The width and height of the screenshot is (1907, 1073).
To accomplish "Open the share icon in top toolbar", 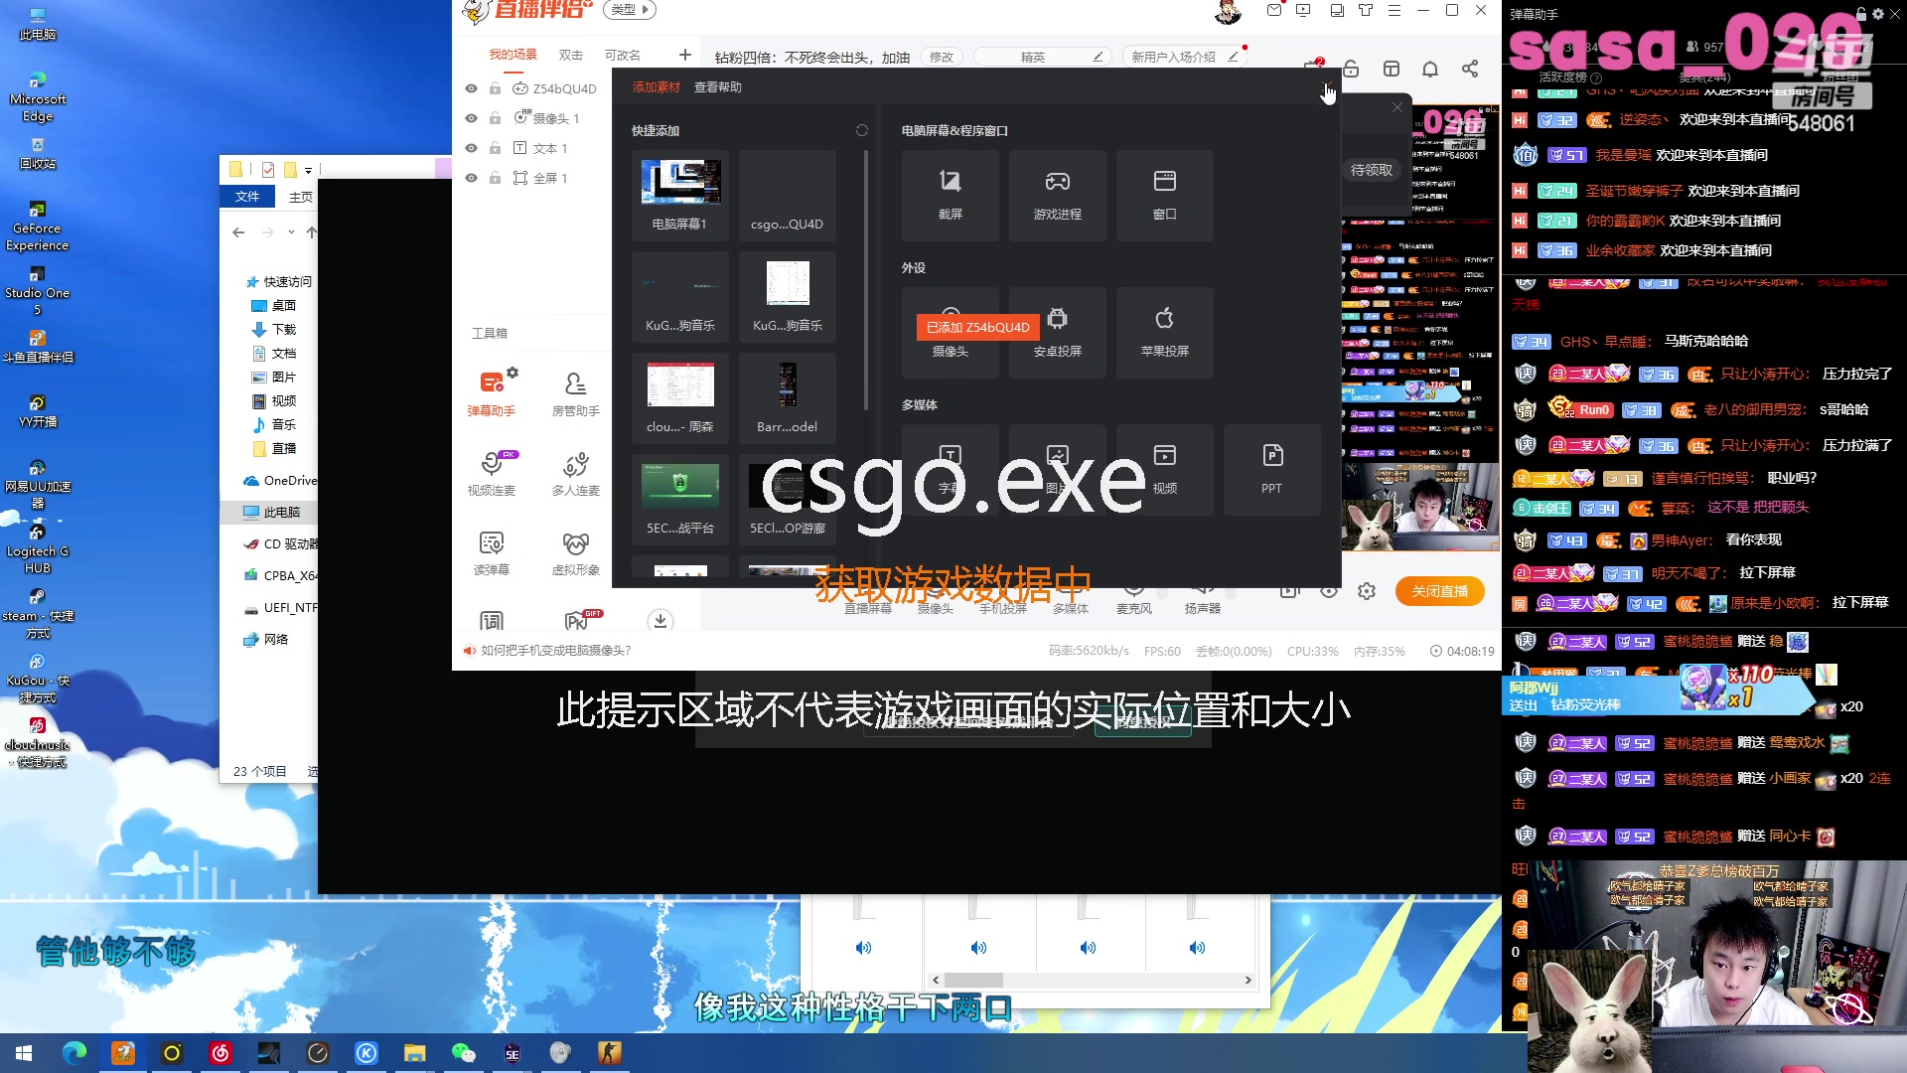I will (x=1470, y=69).
